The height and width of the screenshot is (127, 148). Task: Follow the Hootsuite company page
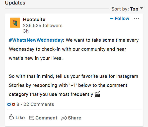pos(120,19)
